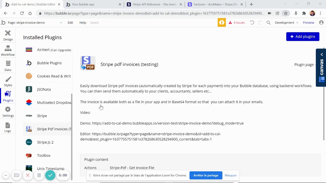Click the undo arrow icon
Viewport: 326px width, 183px height.
(252, 23)
